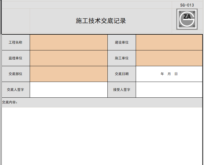The width and height of the screenshot is (204, 165).
Task: Select the 工程名称 label cell
Action: (16, 42)
